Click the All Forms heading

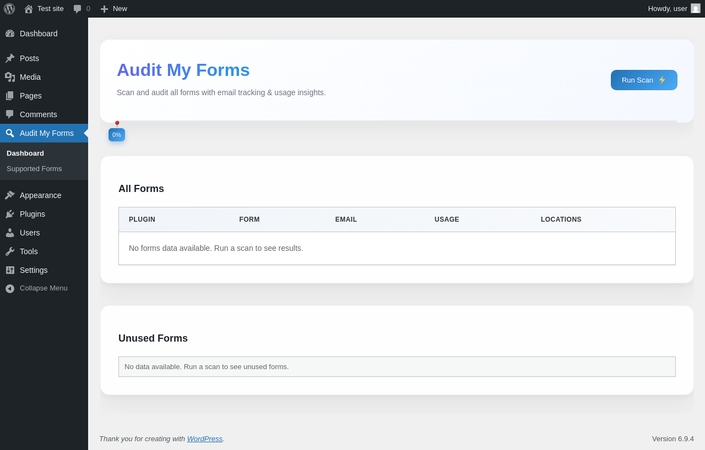click(141, 189)
